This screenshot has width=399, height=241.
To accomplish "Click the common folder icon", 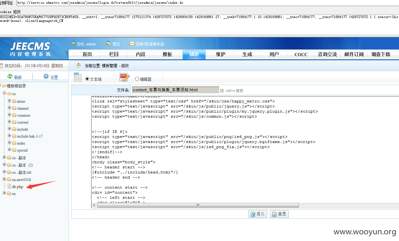I will point(14,115).
